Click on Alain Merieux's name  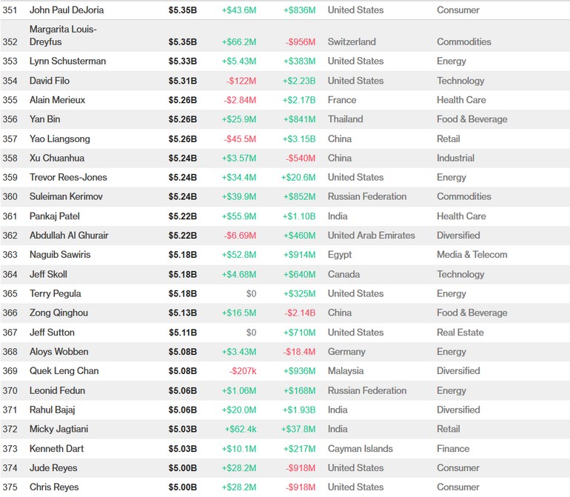[x=57, y=100]
